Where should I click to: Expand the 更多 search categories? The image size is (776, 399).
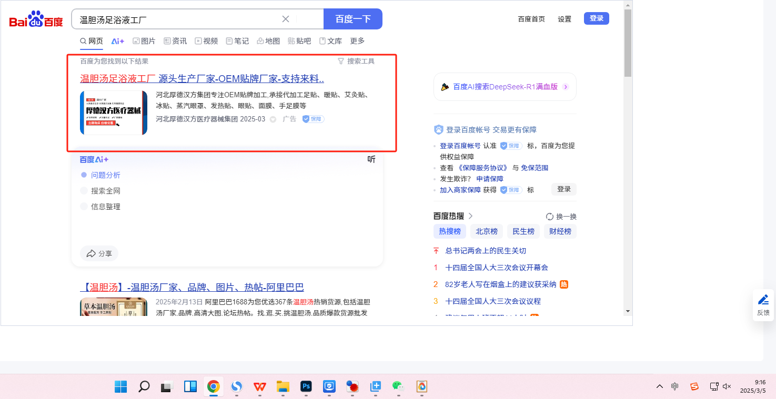tap(357, 41)
